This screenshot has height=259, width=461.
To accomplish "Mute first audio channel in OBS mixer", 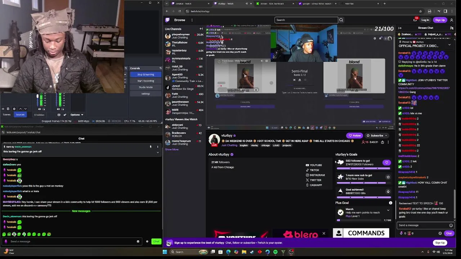I will coord(39,109).
